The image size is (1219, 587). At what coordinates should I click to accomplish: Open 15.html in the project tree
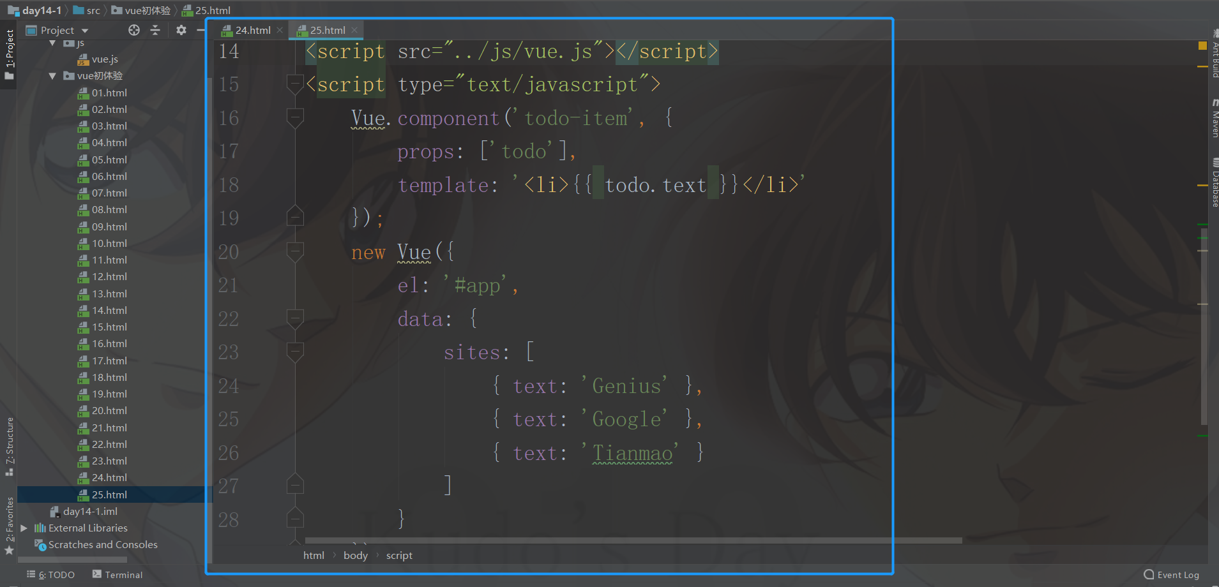pos(109,327)
